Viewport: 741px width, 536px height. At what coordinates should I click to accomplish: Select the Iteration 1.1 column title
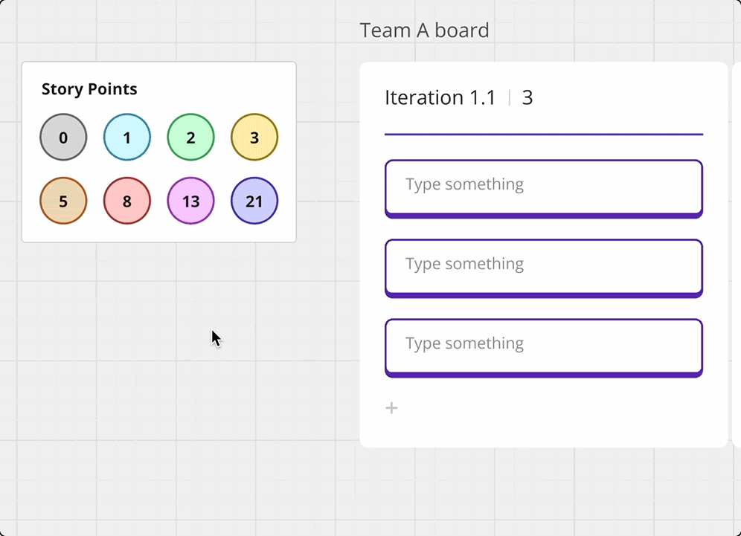click(x=440, y=98)
